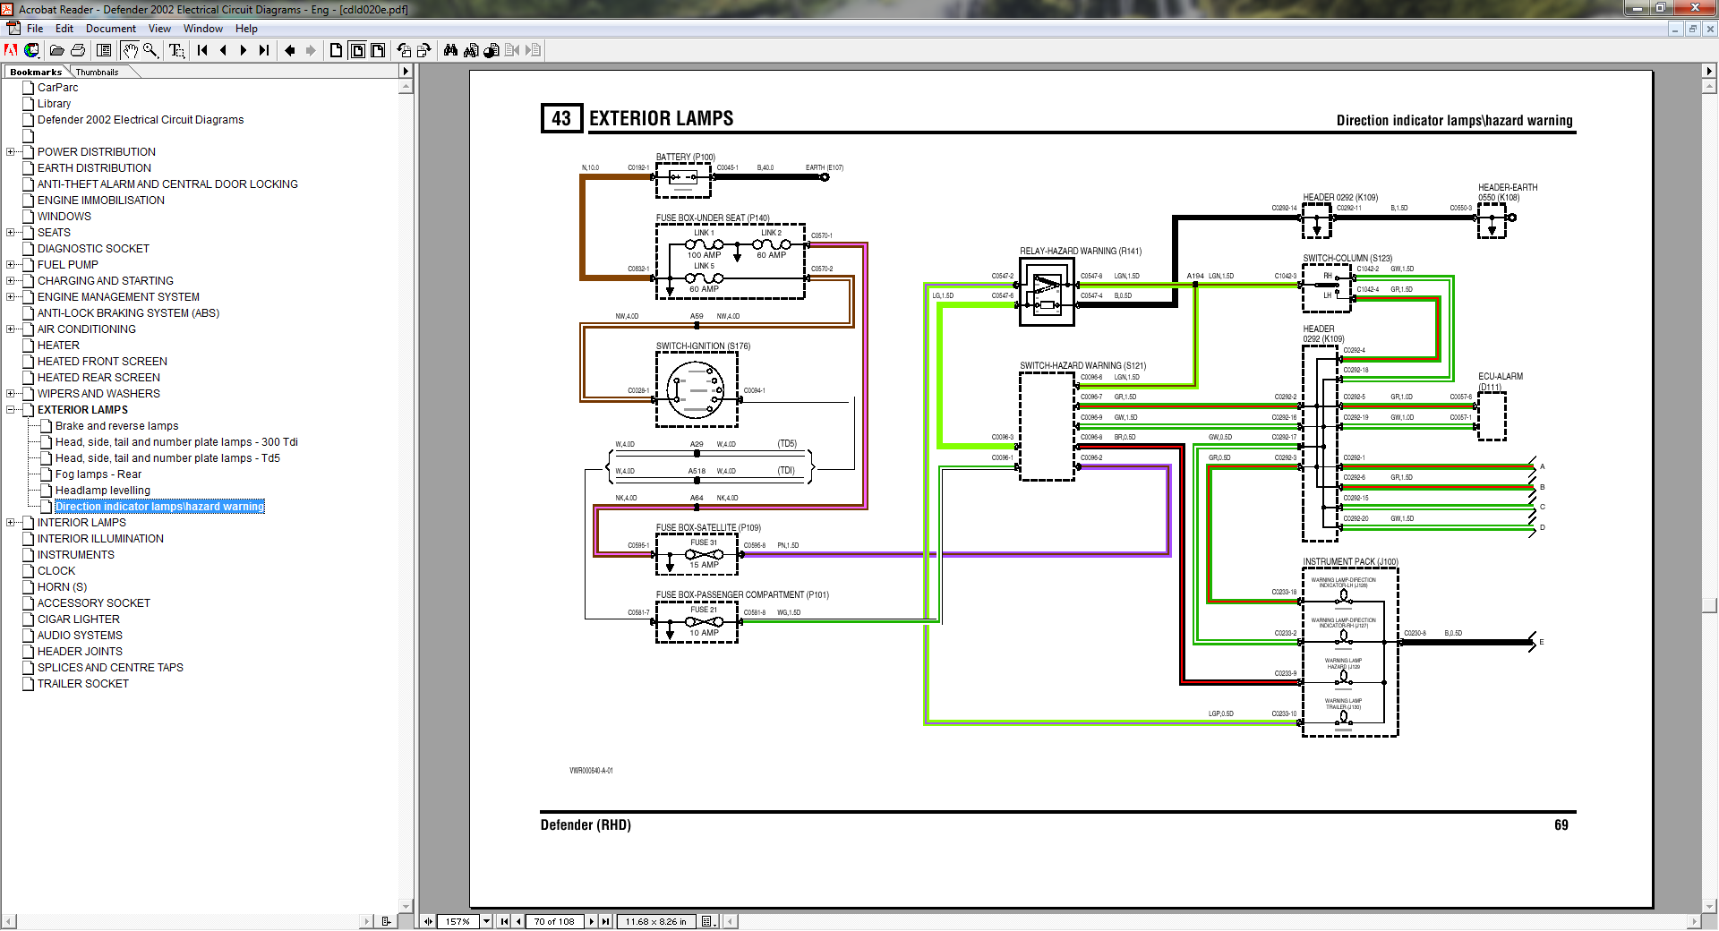Open the Adobe web globe icon

click(31, 50)
